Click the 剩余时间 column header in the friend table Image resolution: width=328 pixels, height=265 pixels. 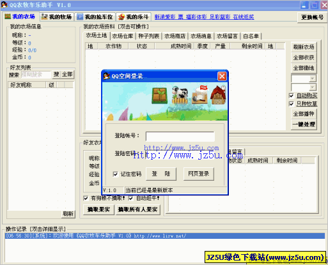287,160
